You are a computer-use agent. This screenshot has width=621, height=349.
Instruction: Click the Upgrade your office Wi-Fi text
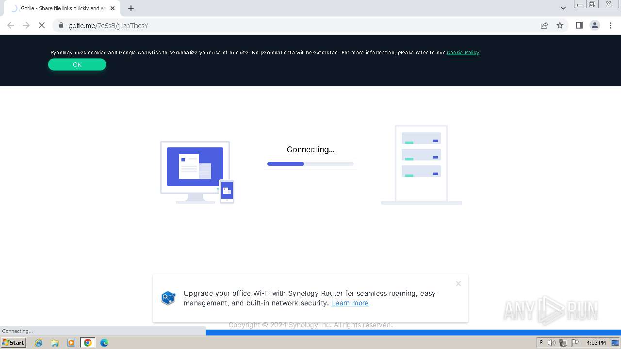click(x=310, y=298)
